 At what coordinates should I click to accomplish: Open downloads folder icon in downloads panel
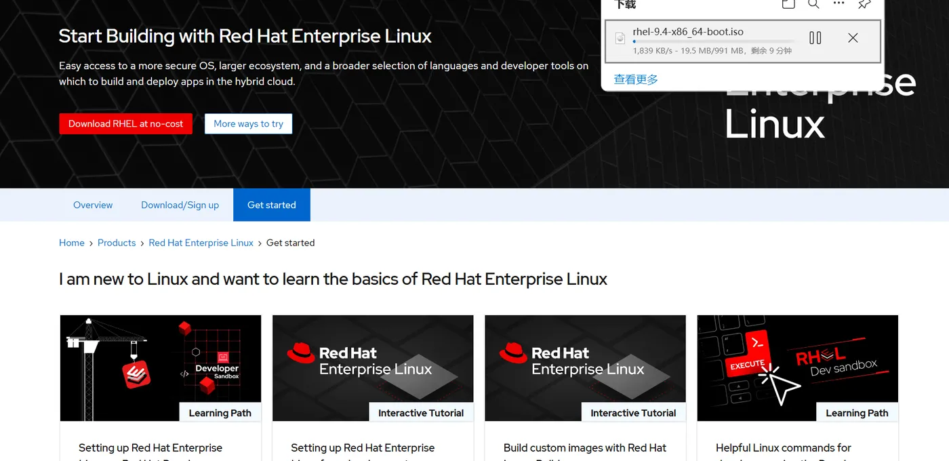click(788, 4)
